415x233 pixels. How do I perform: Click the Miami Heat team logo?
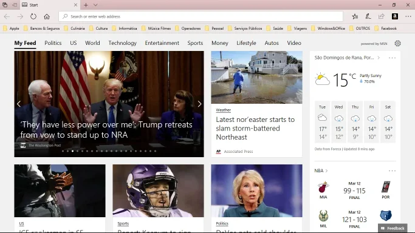[x=323, y=187]
